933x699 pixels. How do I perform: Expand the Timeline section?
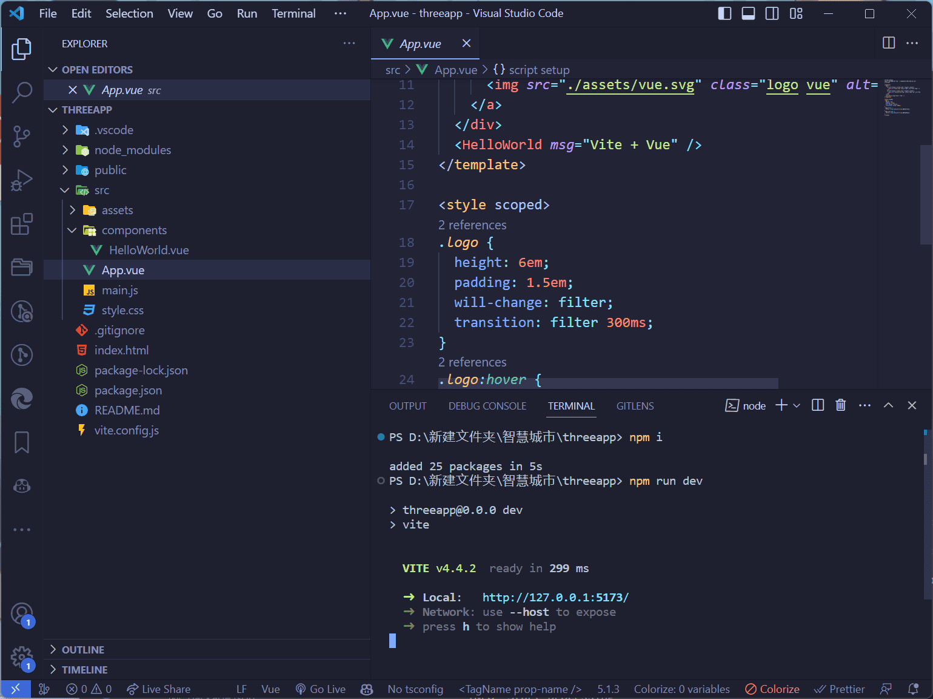point(53,669)
